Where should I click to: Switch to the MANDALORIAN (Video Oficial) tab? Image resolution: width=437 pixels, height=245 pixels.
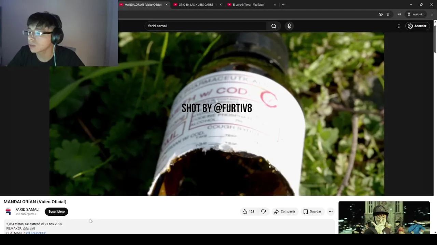143,5
